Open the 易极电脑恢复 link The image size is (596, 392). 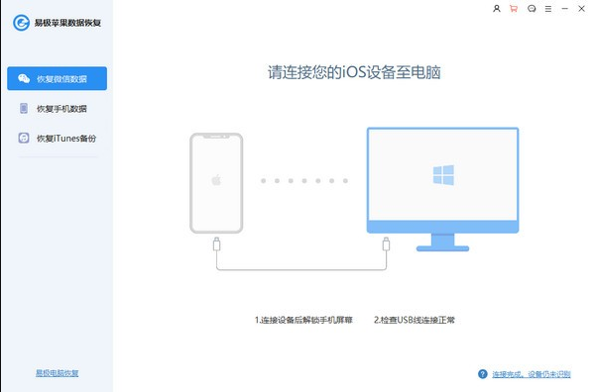pos(57,373)
